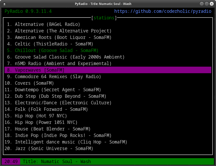Click the terminal icon in the title bar
The image size is (216, 166).
[4, 4]
